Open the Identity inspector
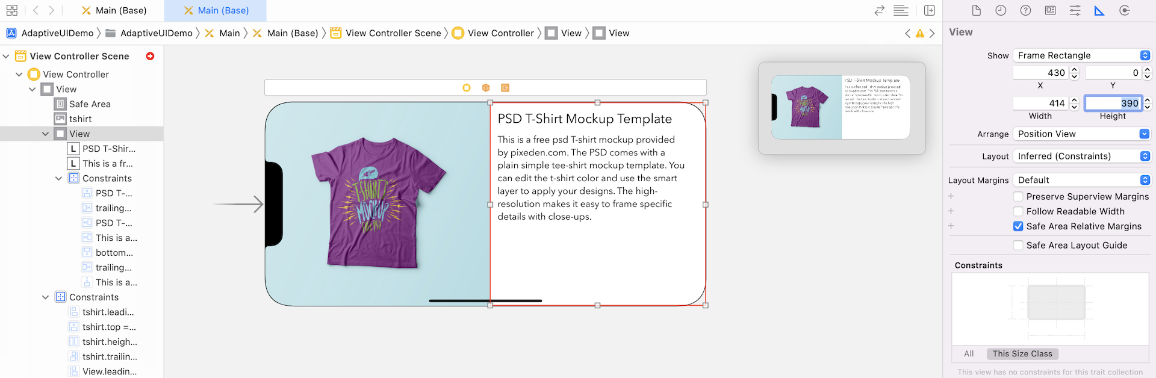The height and width of the screenshot is (378, 1156). pos(1050,10)
